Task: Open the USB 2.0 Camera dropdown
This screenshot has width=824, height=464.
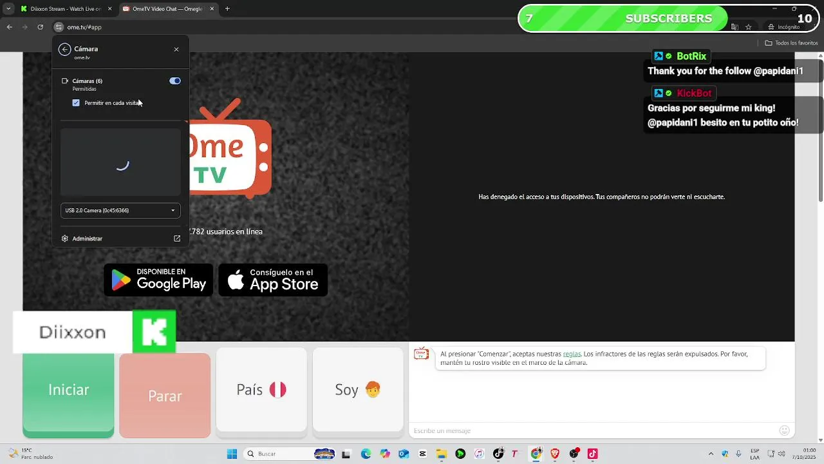Action: coord(120,210)
